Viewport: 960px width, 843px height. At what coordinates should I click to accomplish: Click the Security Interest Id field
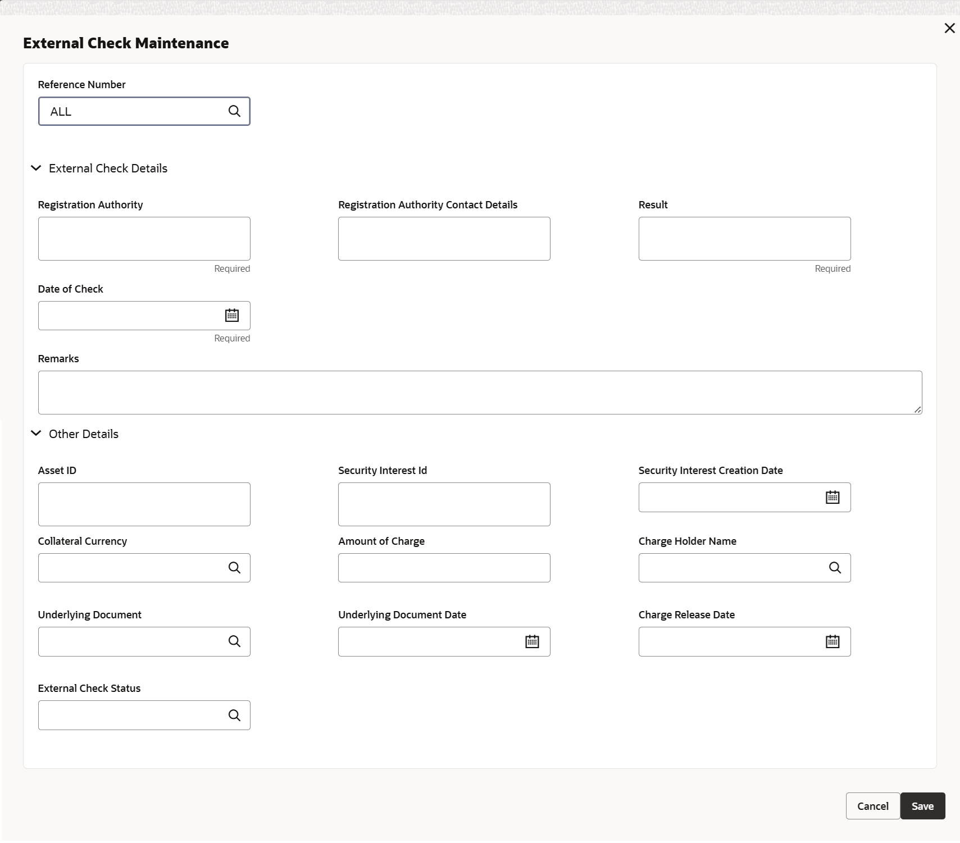click(444, 504)
